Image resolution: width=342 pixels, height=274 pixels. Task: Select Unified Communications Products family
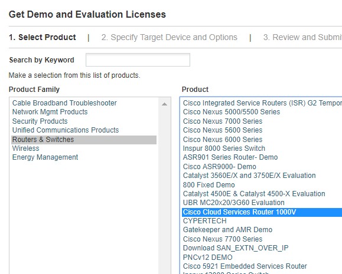pyautogui.click(x=66, y=130)
